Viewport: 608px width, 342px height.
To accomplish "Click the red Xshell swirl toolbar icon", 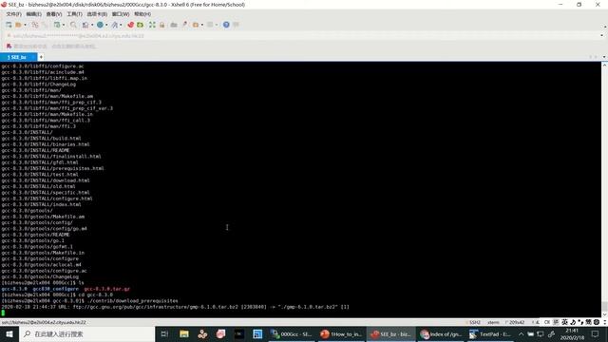I will point(131,25).
